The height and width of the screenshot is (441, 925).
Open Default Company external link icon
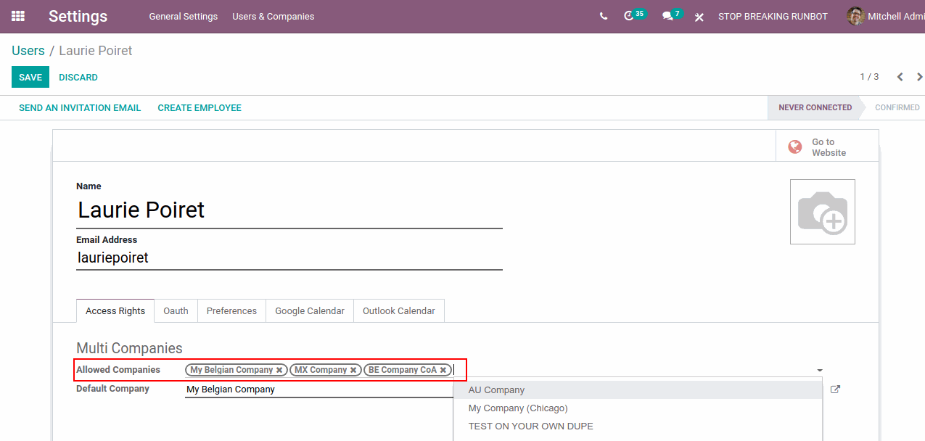click(x=835, y=390)
